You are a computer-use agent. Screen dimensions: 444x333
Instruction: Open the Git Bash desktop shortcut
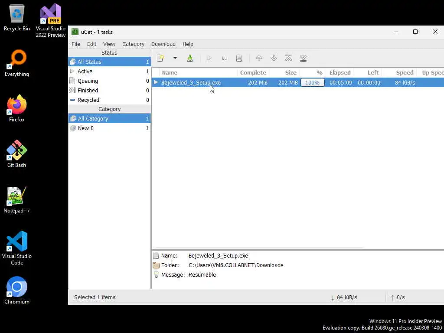[x=17, y=154]
